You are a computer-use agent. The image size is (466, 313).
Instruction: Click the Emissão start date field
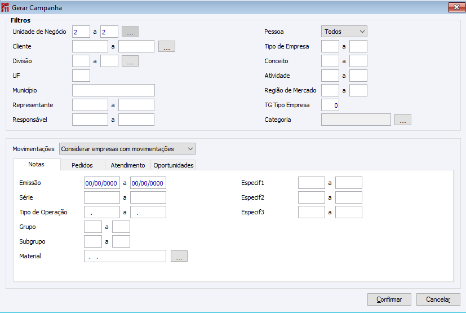tap(101, 183)
